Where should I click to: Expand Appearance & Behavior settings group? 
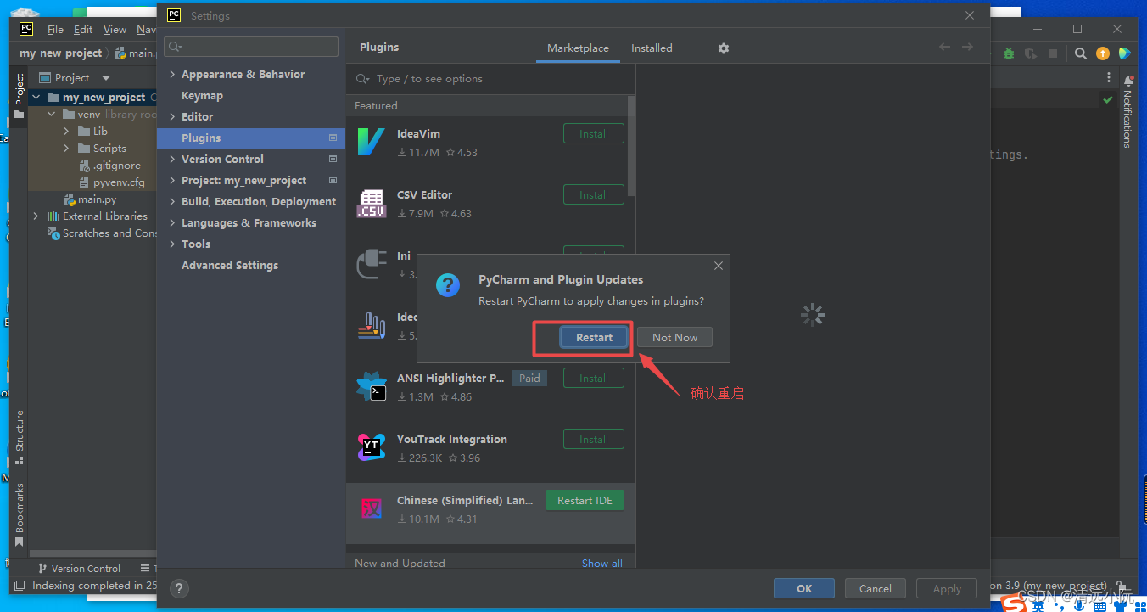(x=173, y=75)
